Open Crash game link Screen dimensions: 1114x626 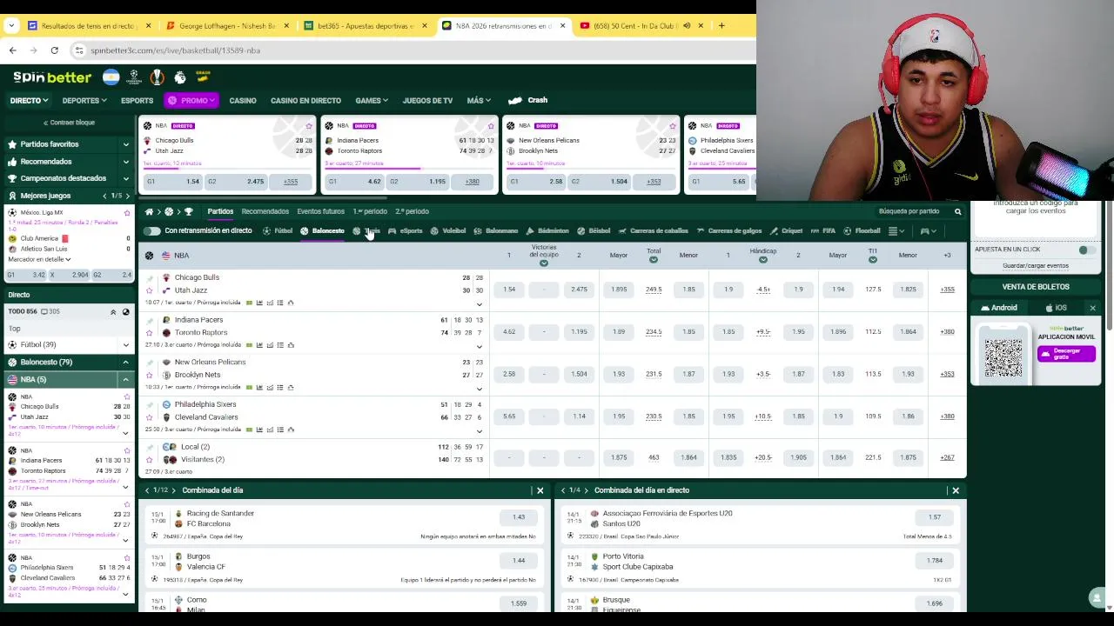(529, 101)
